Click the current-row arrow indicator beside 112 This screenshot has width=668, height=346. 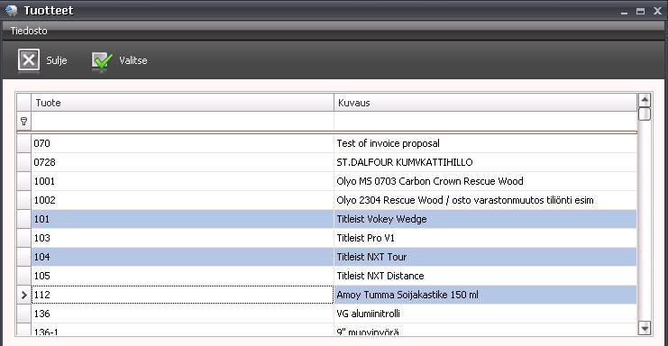click(23, 295)
